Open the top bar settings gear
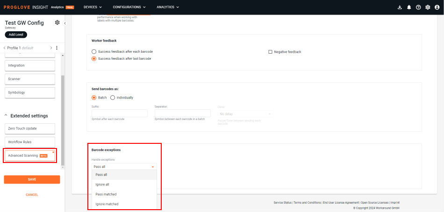The width and height of the screenshot is (444, 212). (x=428, y=7)
